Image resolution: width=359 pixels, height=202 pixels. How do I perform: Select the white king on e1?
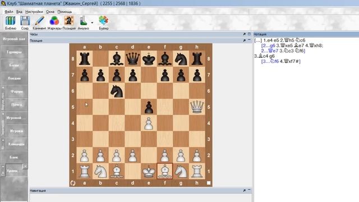pos(149,171)
